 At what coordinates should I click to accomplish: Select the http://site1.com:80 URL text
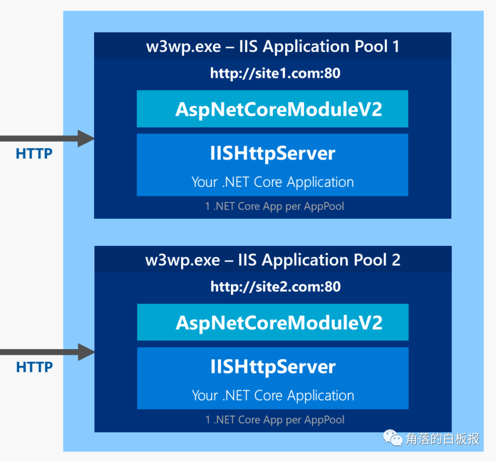[x=275, y=73]
